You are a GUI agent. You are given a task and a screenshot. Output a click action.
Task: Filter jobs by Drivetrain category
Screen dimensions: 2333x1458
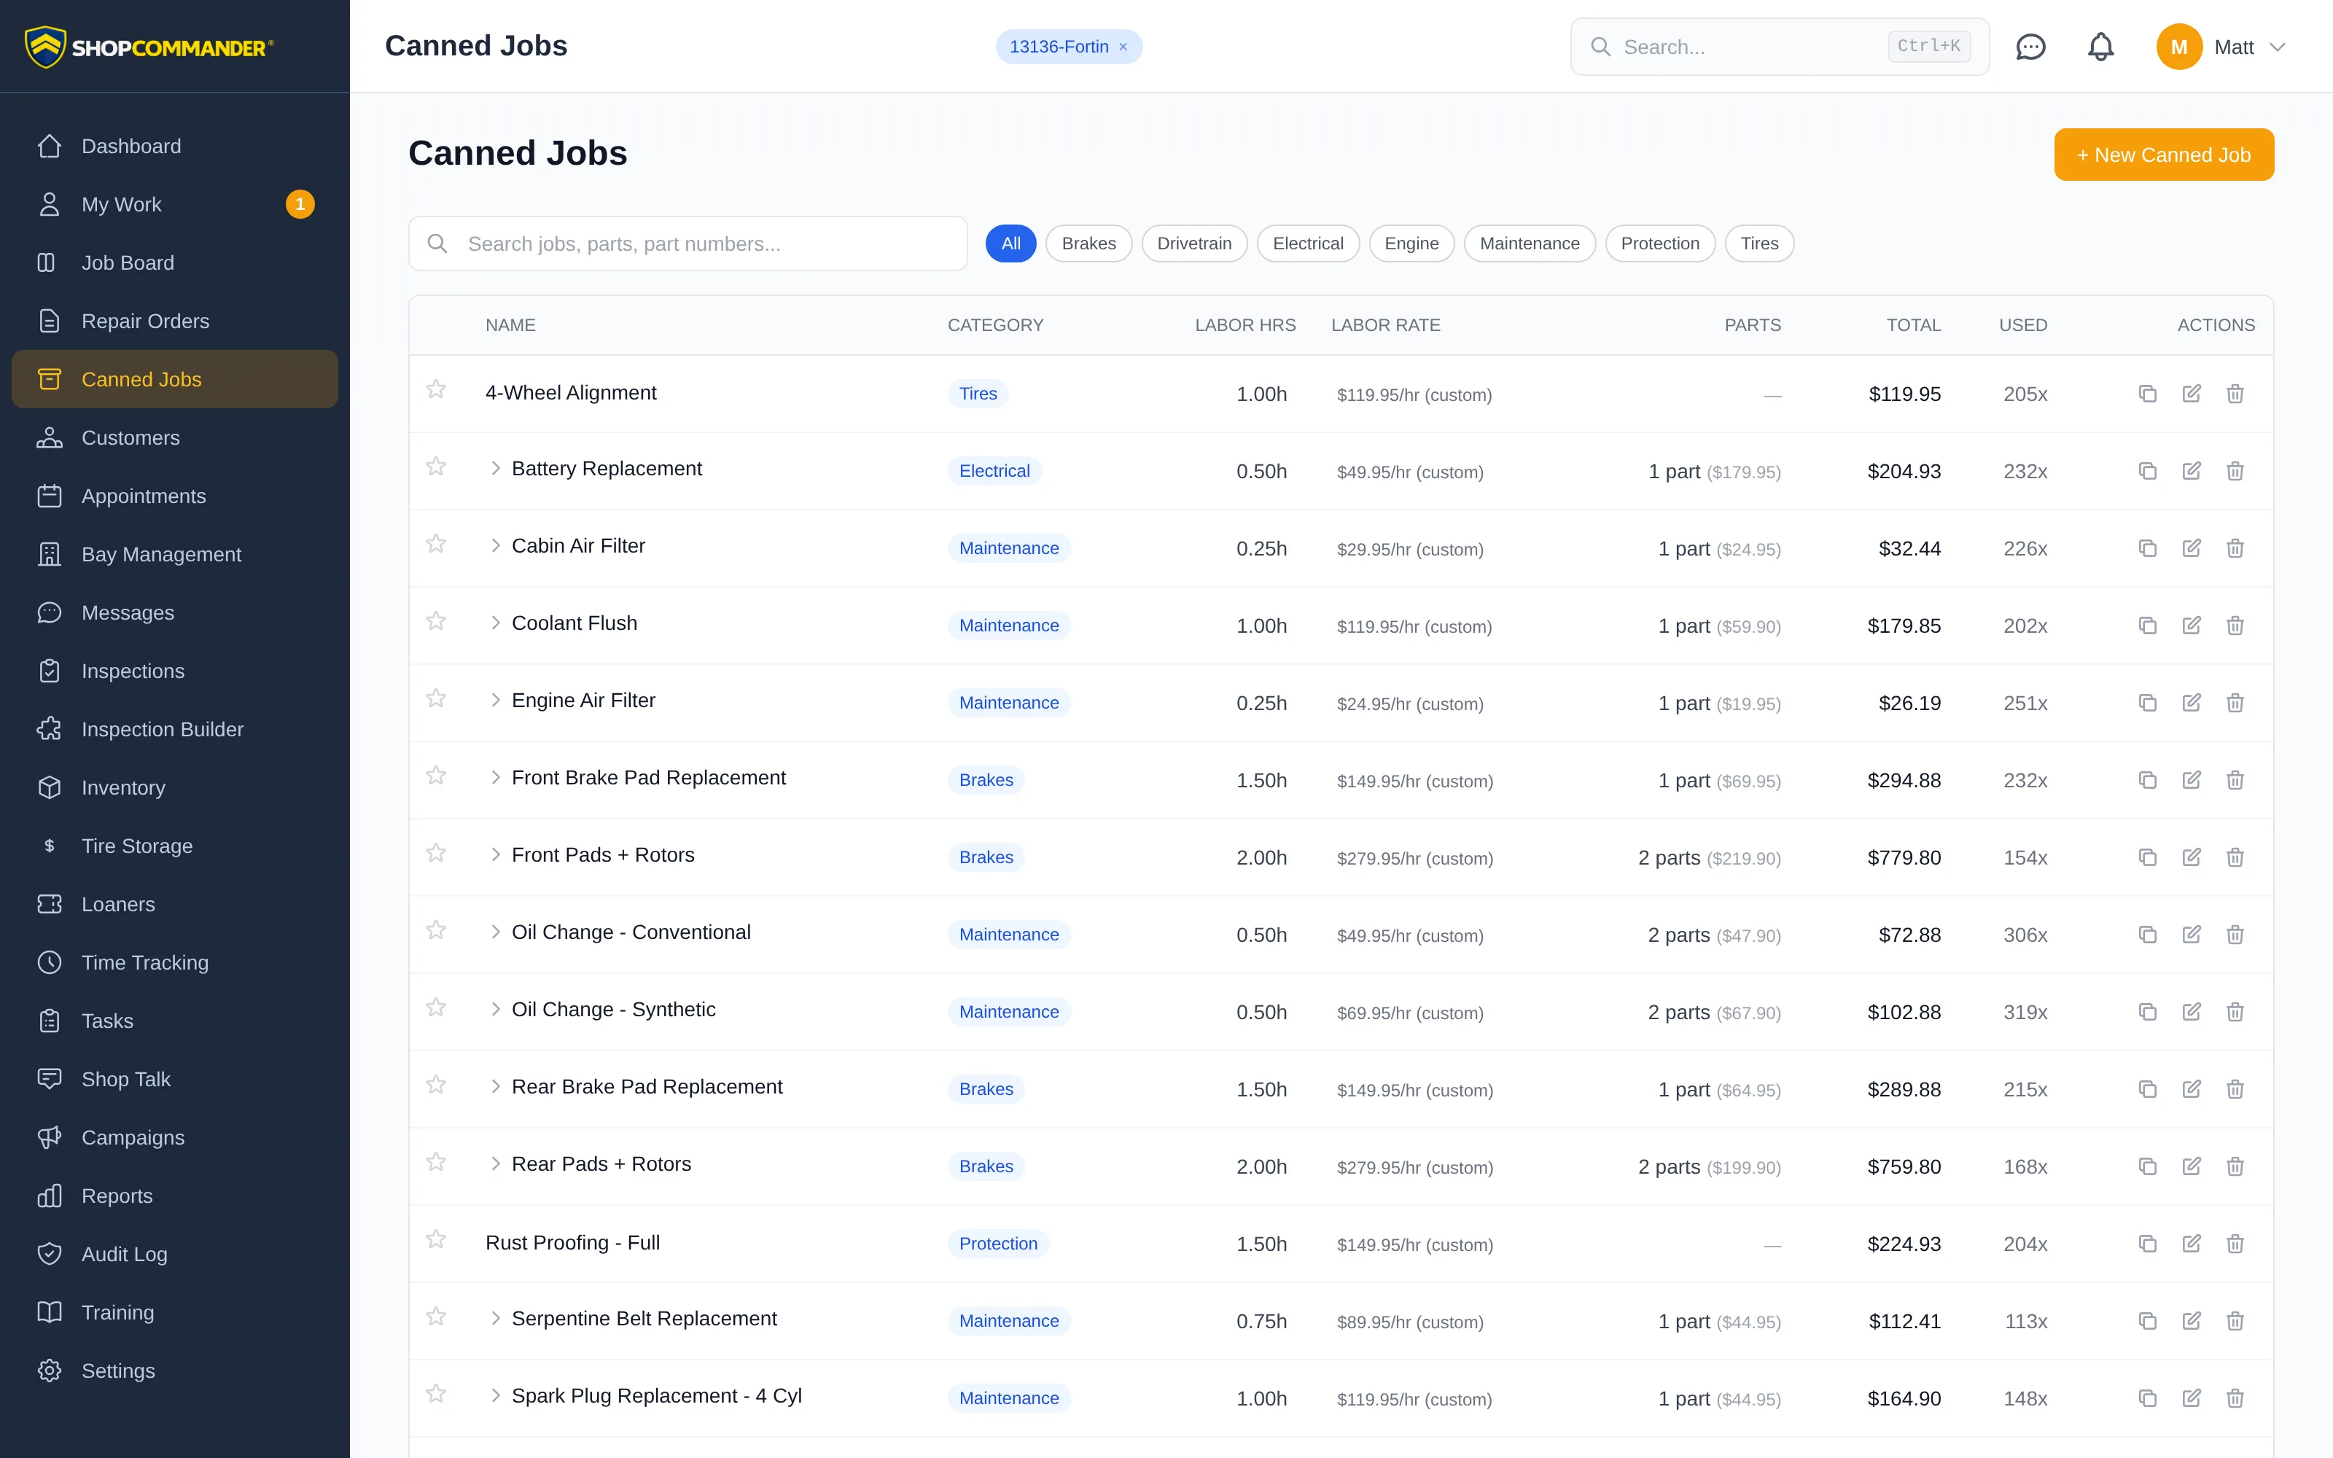(1193, 243)
